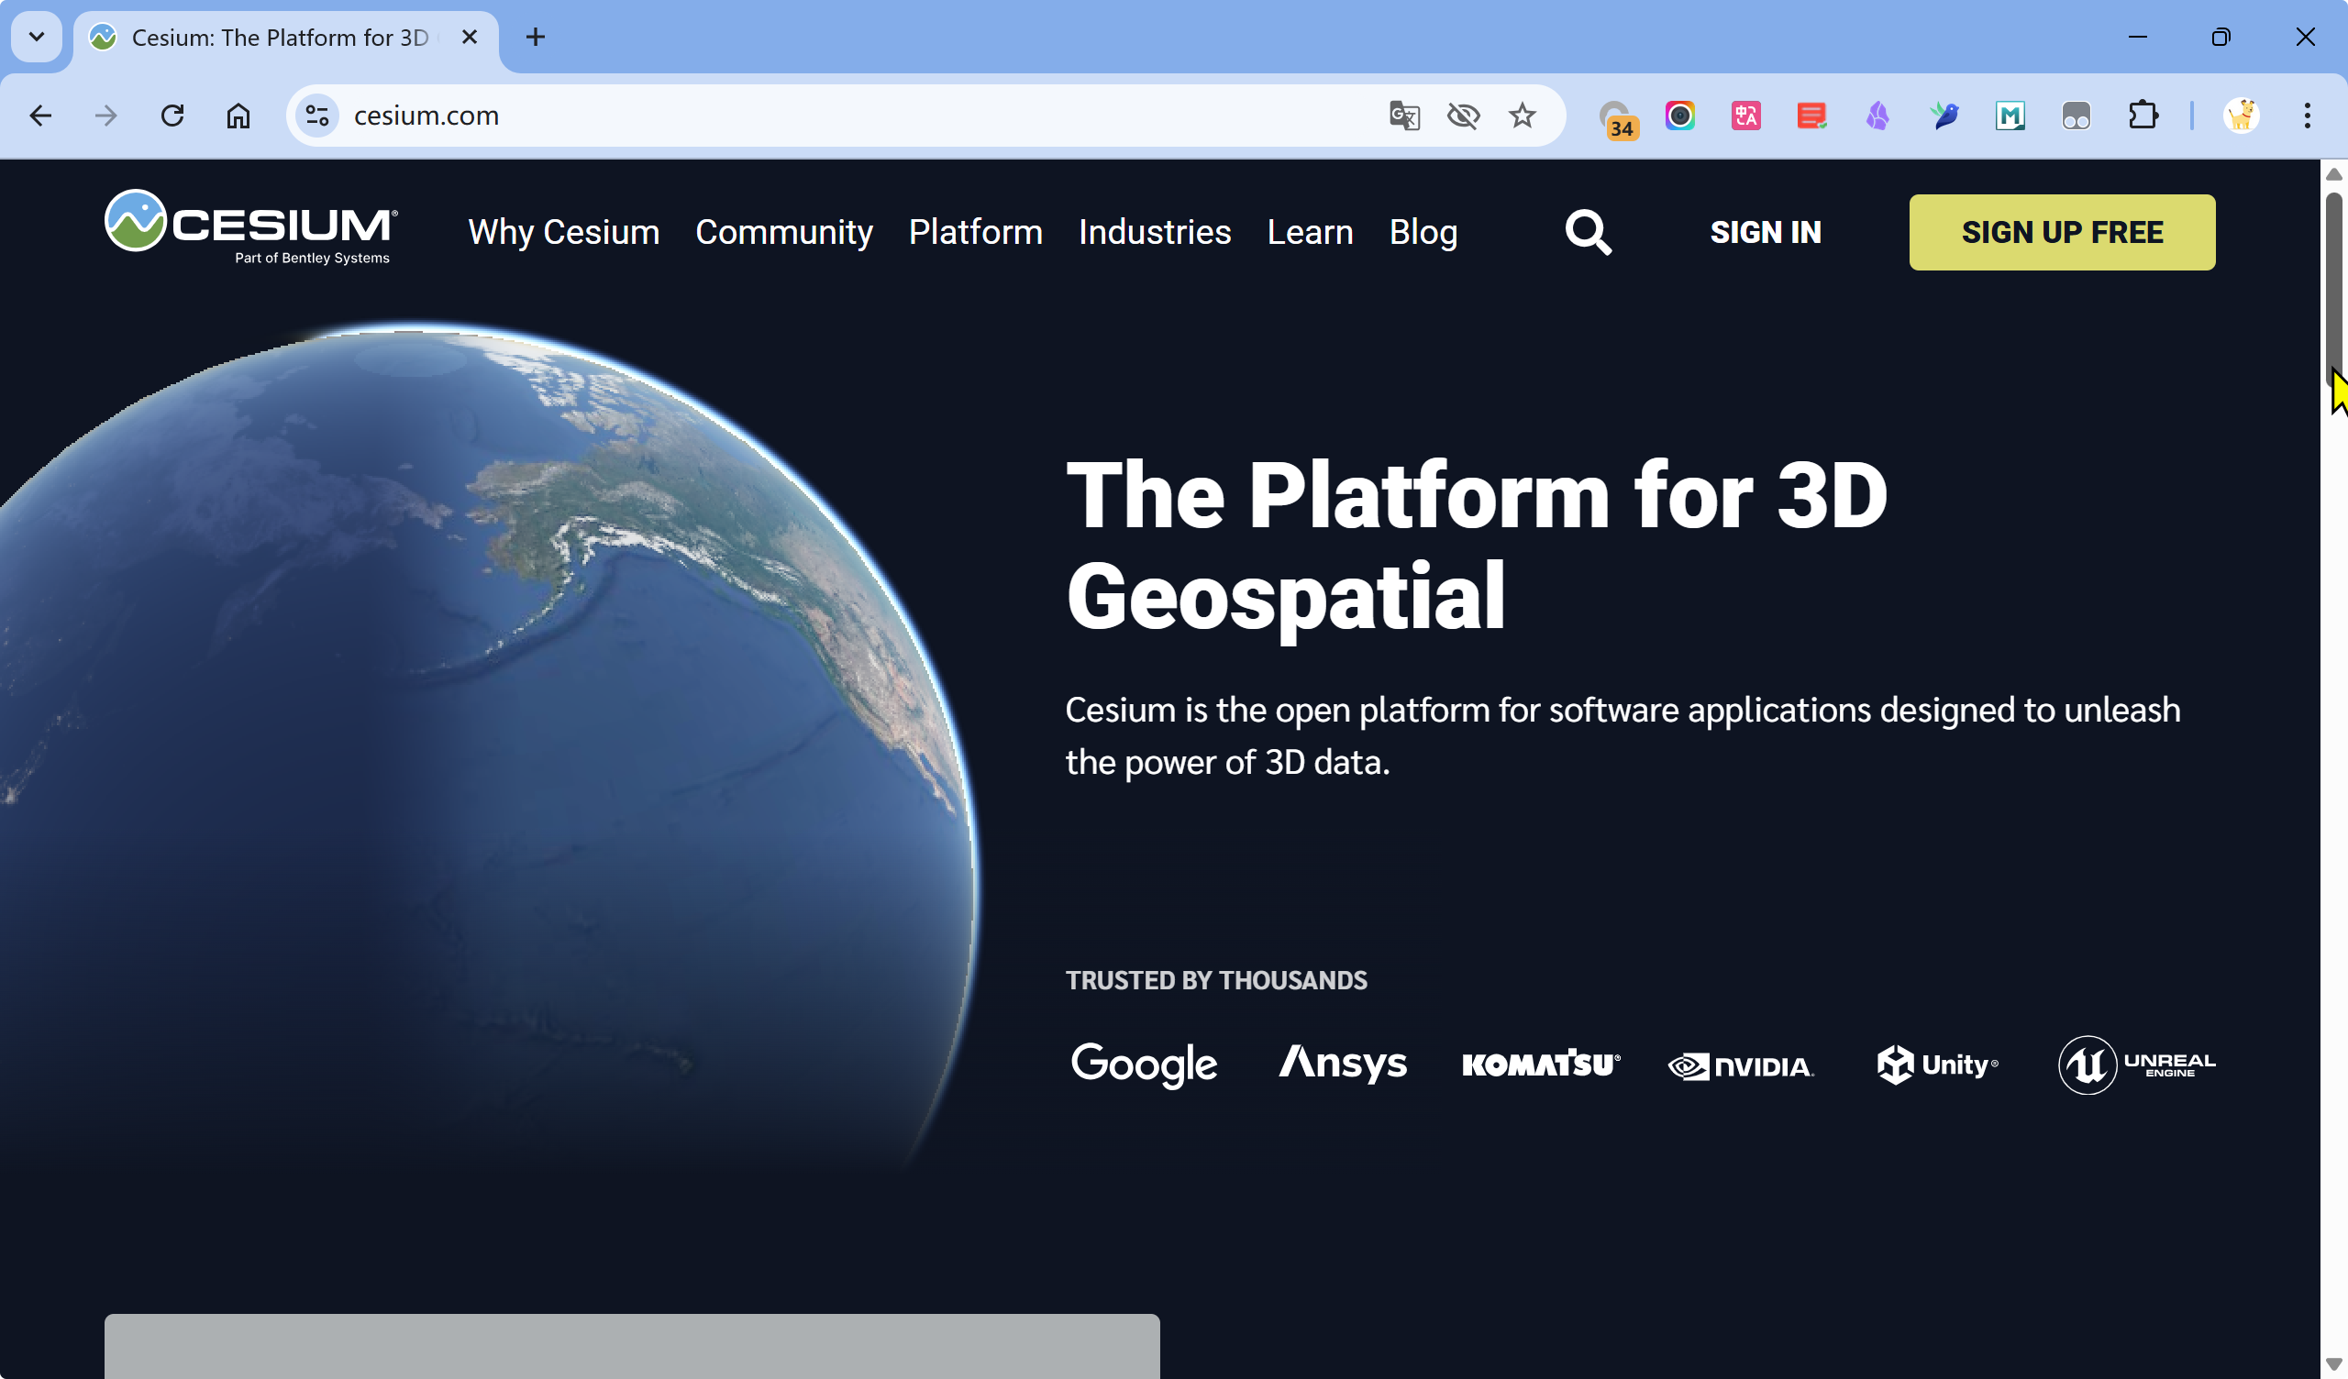Click the Google logo
The width and height of the screenshot is (2348, 1379).
[1143, 1065]
